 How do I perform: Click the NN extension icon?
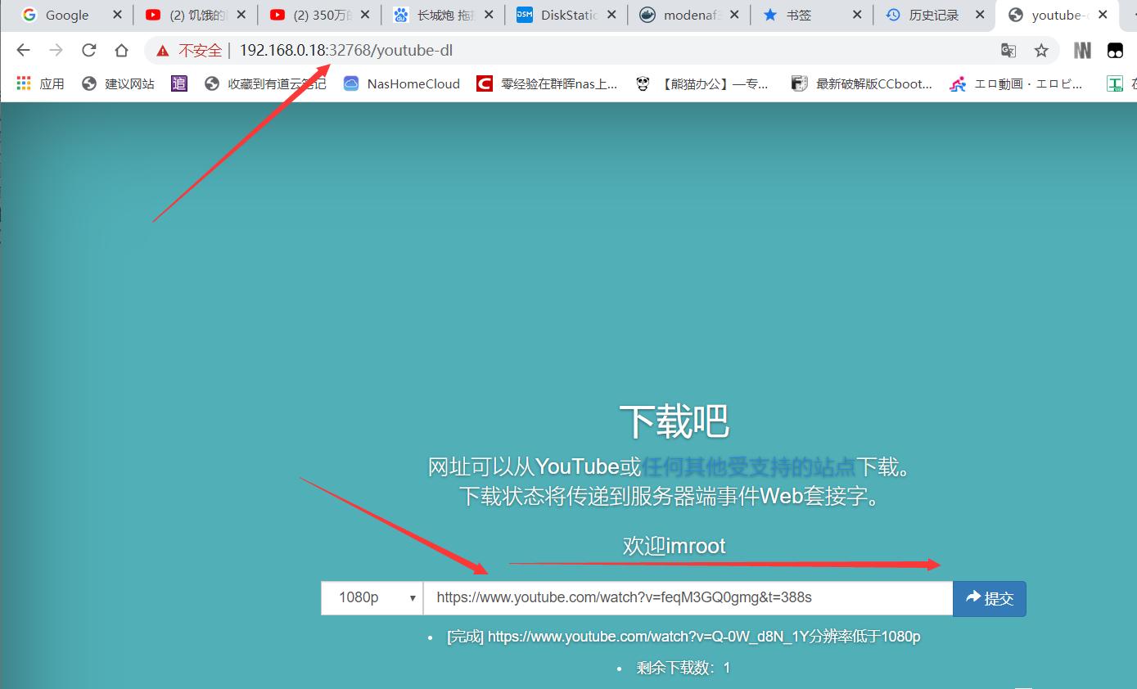pyautogui.click(x=1082, y=50)
